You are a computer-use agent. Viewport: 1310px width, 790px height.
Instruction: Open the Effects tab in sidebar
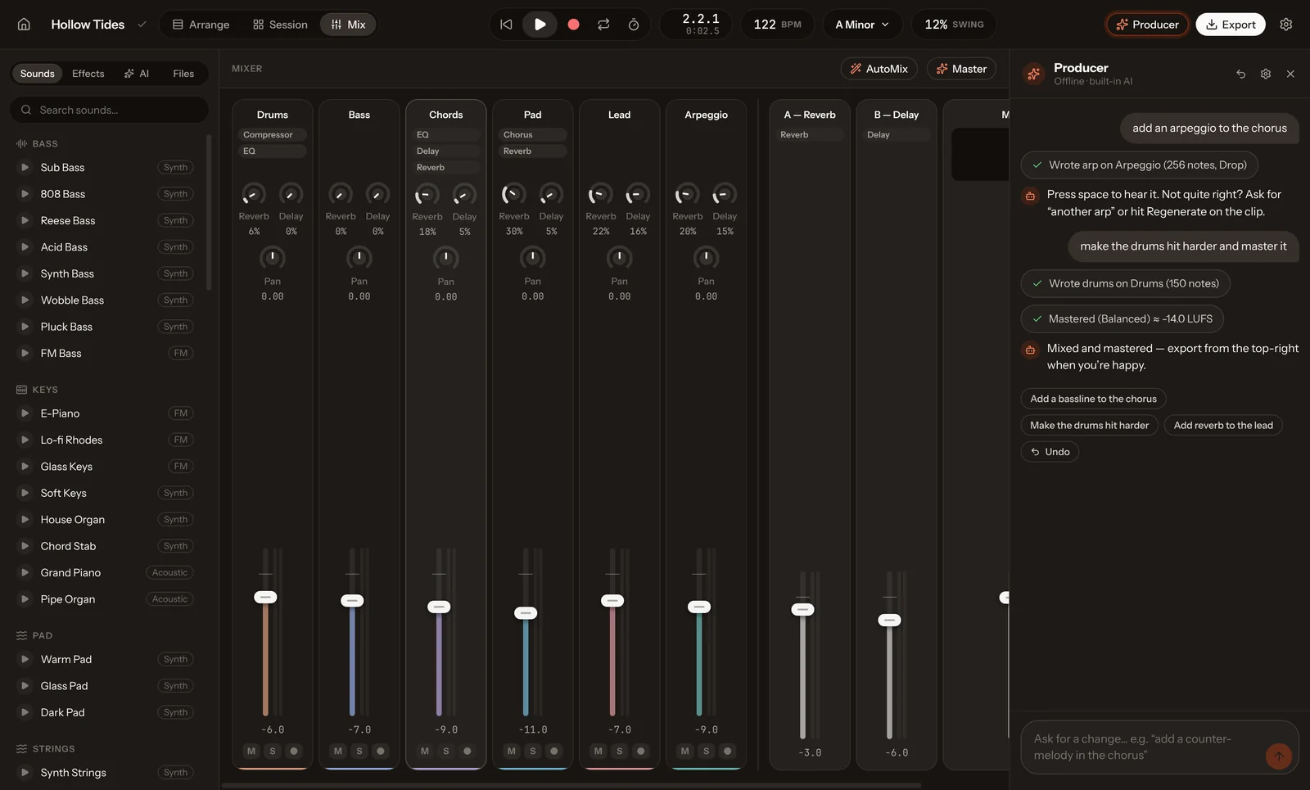tap(88, 74)
